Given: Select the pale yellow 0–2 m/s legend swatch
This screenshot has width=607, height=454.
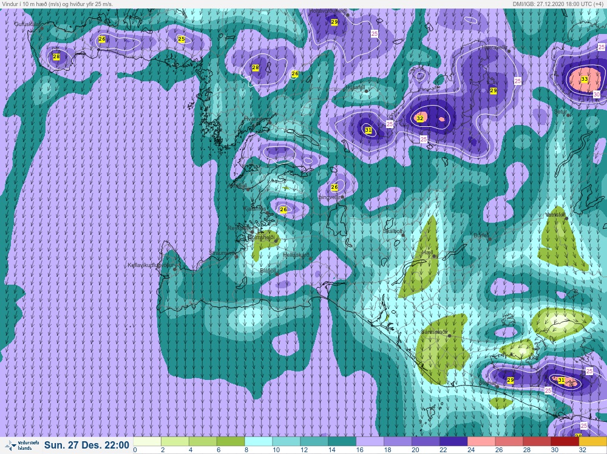Looking at the screenshot, I should tap(147, 442).
